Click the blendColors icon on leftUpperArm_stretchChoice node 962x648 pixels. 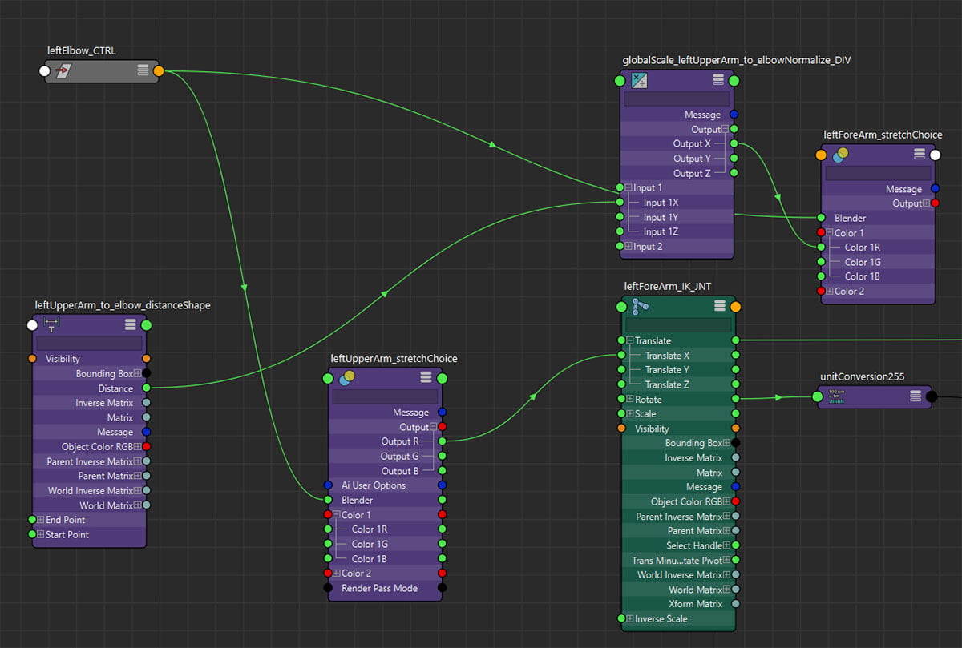click(347, 377)
